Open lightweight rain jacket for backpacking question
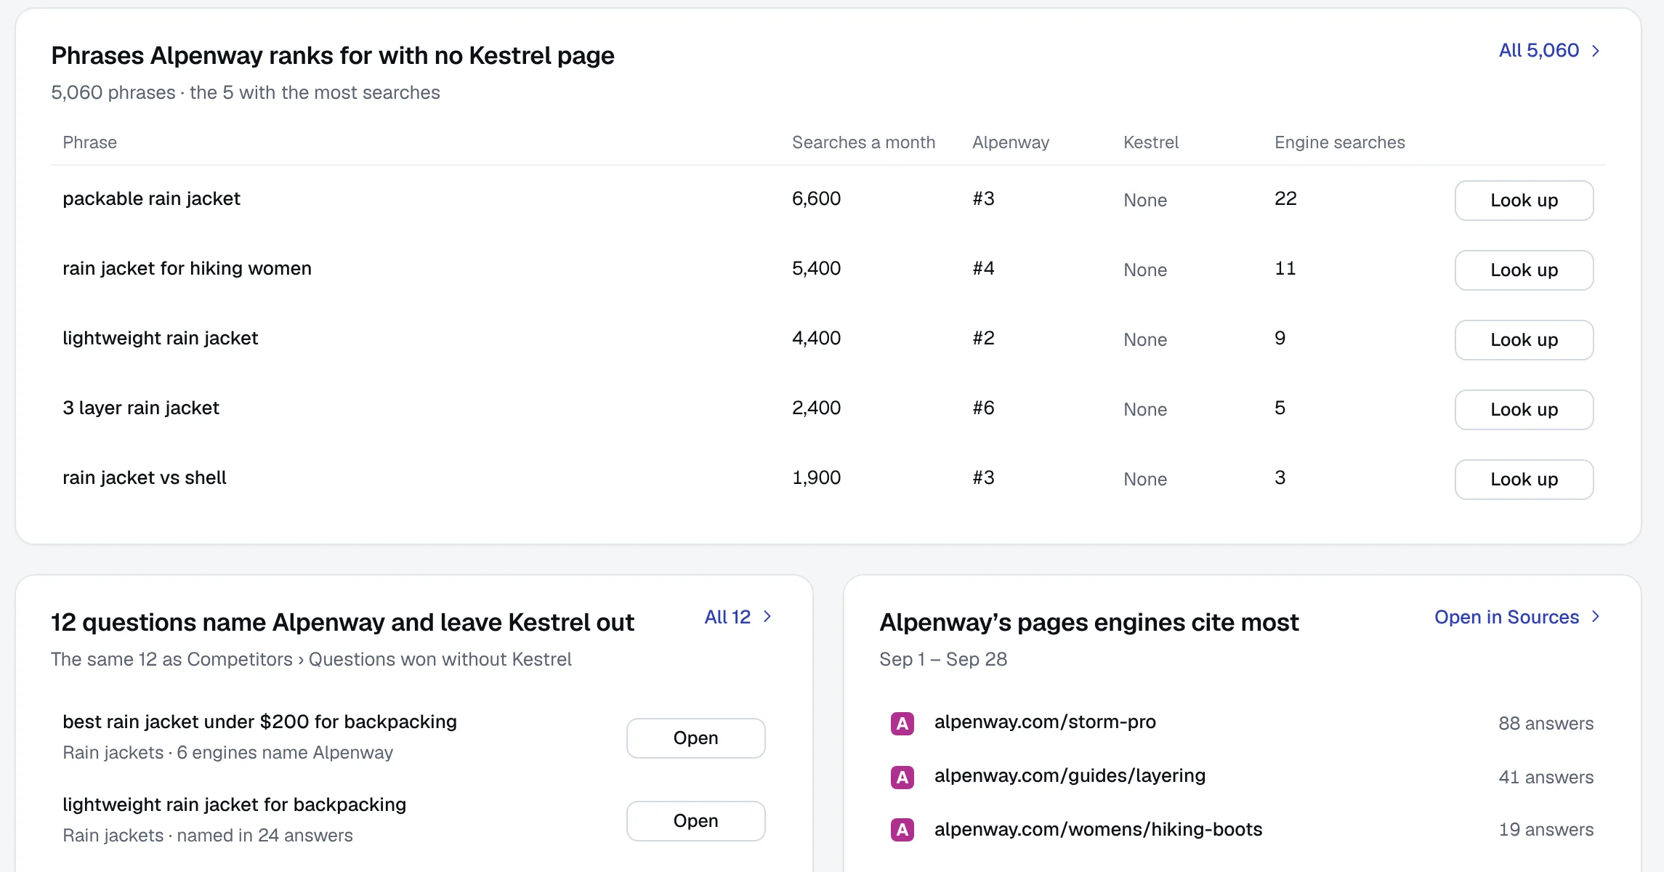 tap(695, 821)
